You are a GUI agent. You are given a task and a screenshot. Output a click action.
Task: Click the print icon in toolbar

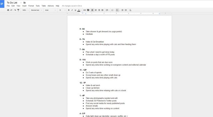[x=8, y=10]
